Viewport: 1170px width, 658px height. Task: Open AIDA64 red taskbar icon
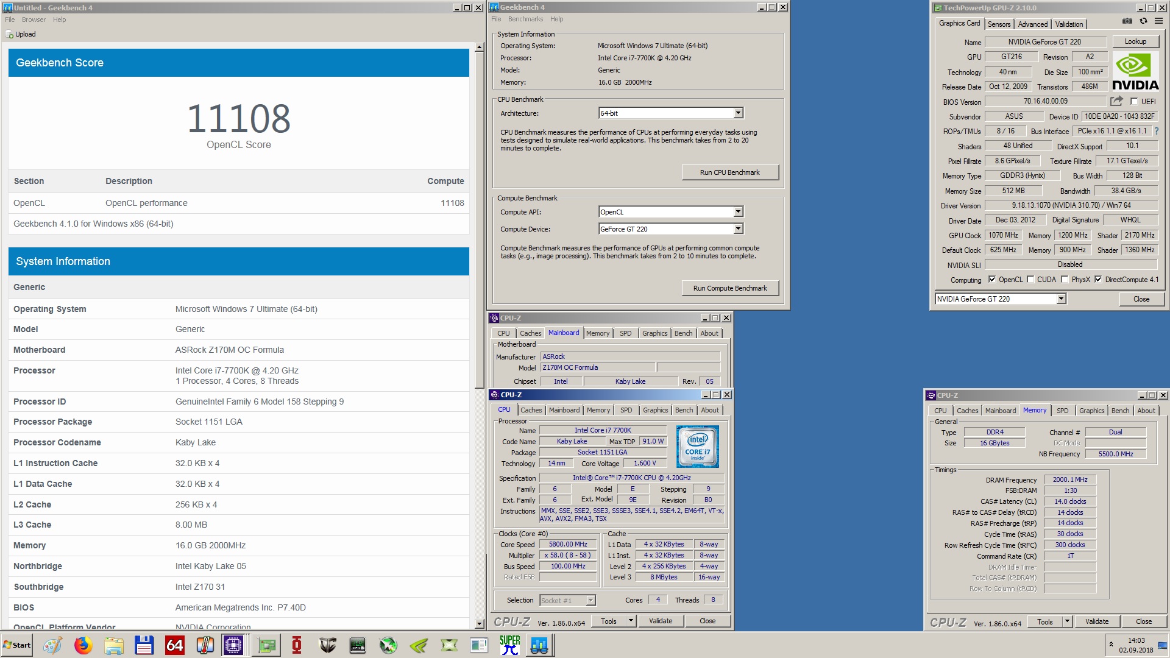pos(174,645)
